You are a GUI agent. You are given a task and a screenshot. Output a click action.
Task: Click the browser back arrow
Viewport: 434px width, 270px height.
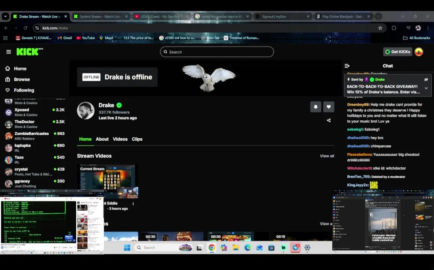coord(6,28)
